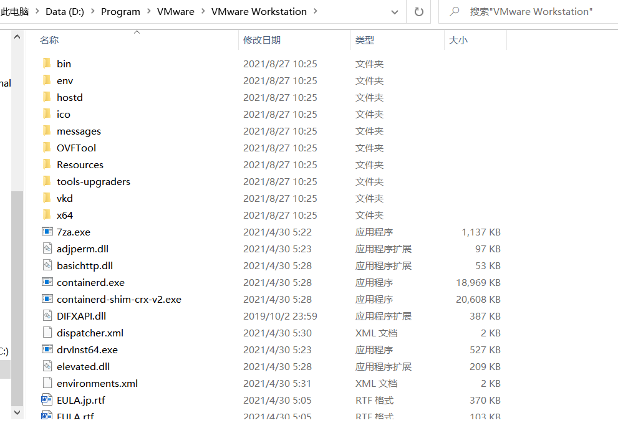The width and height of the screenshot is (618, 423).
Task: Click the basichttp.dll file icon
Action: coord(47,265)
